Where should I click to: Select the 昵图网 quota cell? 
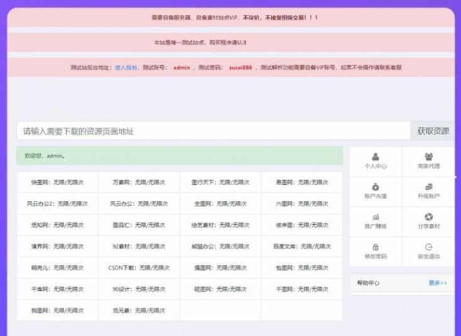click(220, 290)
